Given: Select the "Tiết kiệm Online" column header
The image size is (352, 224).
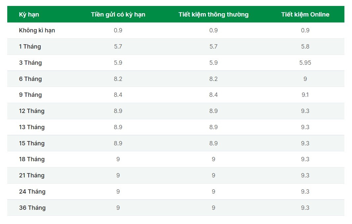Looking at the screenshot, I should (x=305, y=15).
